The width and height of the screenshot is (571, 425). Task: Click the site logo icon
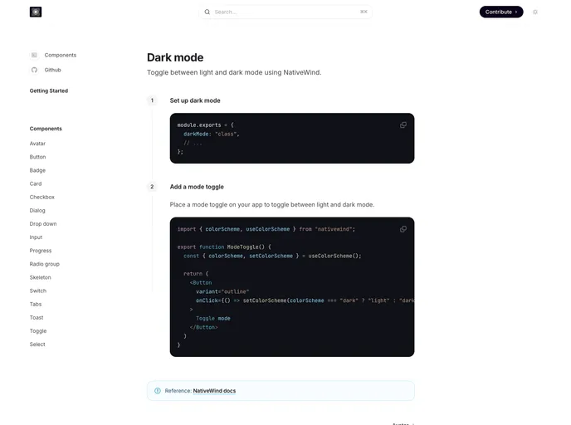click(x=36, y=12)
